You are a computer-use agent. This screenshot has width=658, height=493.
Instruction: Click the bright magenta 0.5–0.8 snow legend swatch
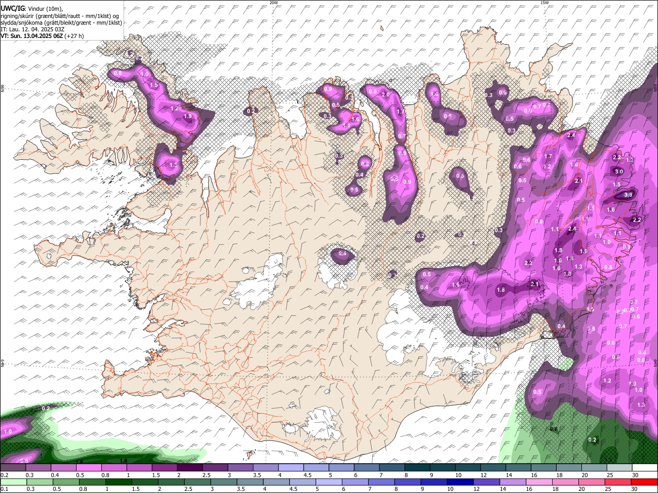(x=88, y=468)
